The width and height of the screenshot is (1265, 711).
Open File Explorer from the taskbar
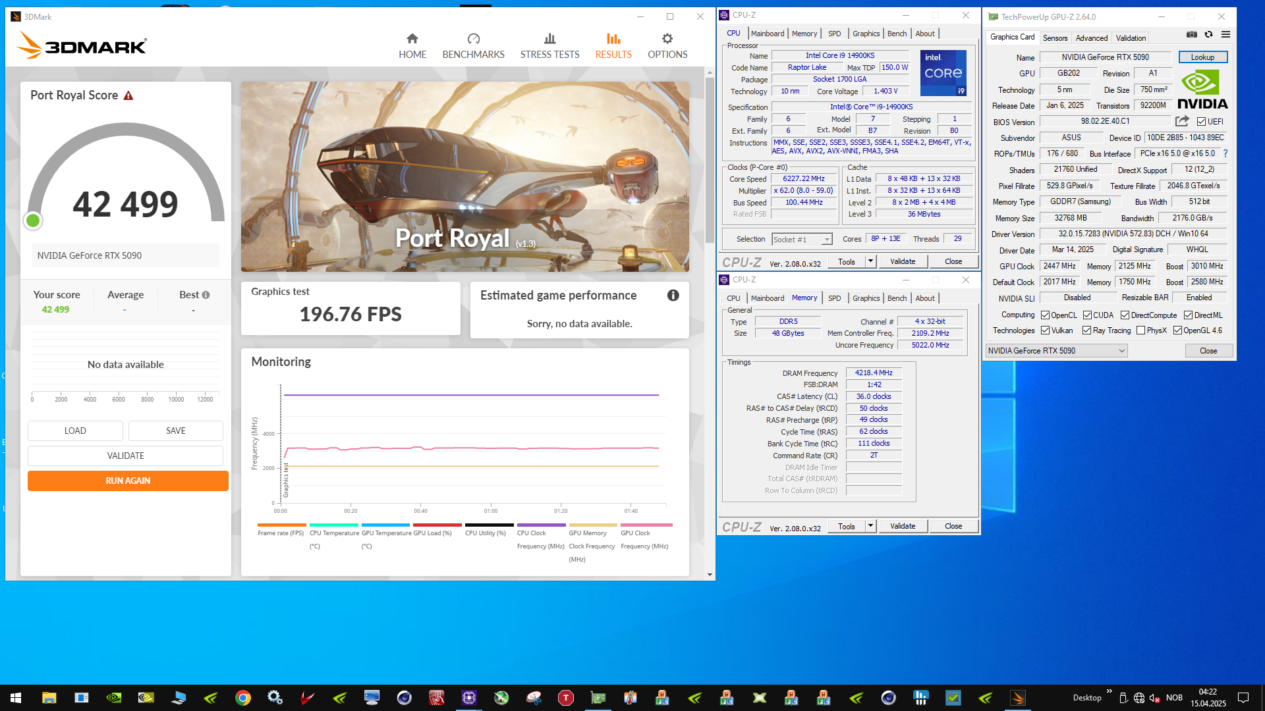click(x=49, y=698)
